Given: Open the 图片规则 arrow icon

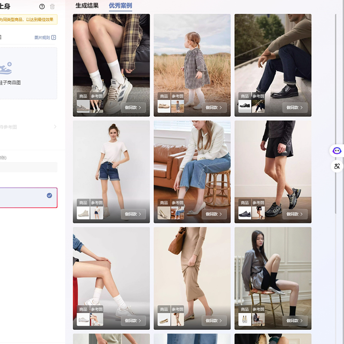Looking at the screenshot, I should [x=53, y=37].
